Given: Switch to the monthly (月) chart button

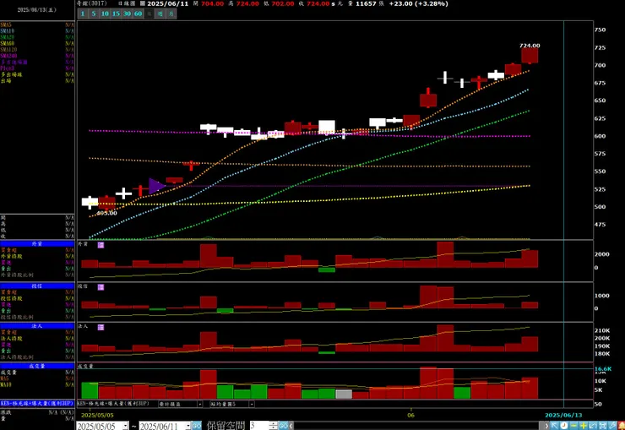Looking at the screenshot, I should pyautogui.click(x=171, y=14).
